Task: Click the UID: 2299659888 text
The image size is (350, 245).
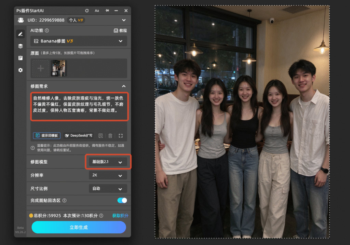Action: [46, 20]
